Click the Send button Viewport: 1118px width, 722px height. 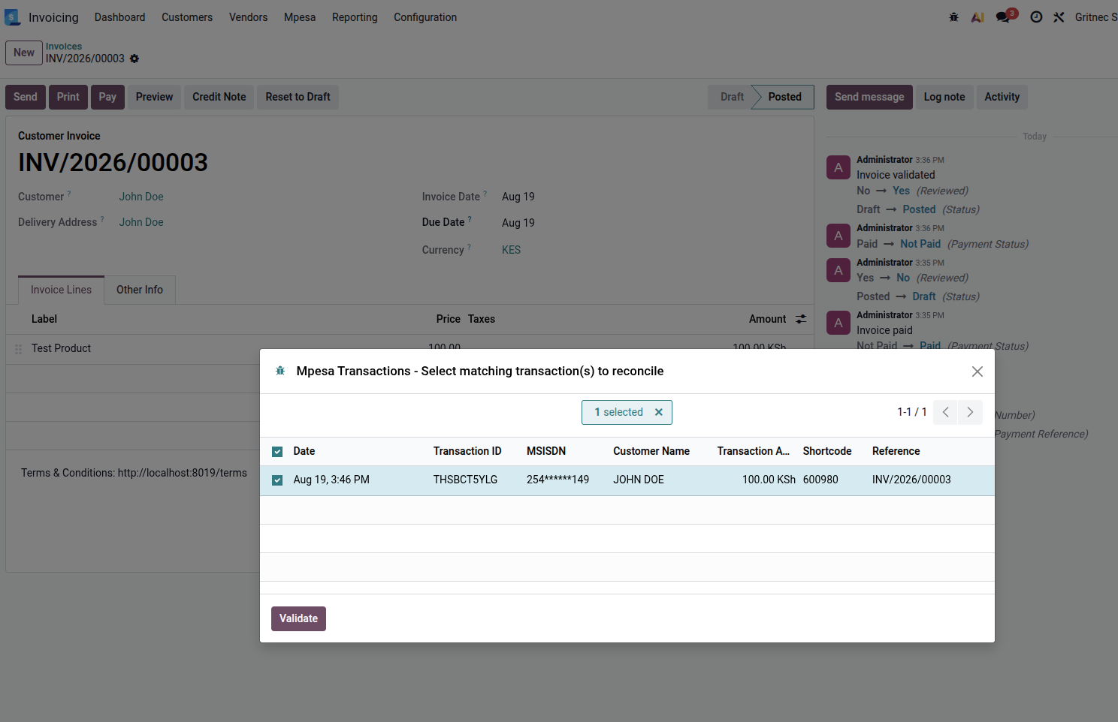coord(26,97)
